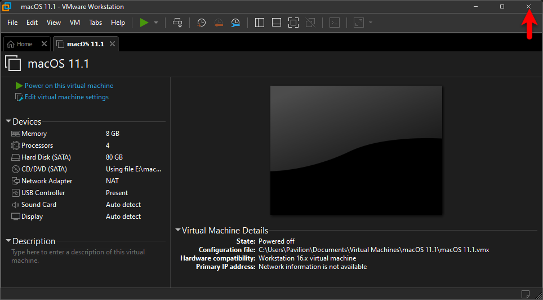This screenshot has width=543, height=300.
Task: Select the CD/DVD (SATA) device row
Action: click(x=88, y=169)
